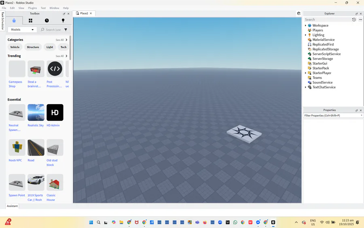Viewport: 364px width, 228px height.
Task: Open the Models category dropdown
Action: 22,30
